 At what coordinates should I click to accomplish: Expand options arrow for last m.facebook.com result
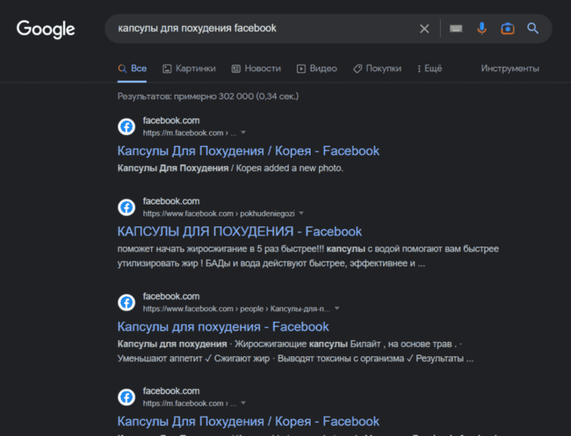tap(244, 403)
